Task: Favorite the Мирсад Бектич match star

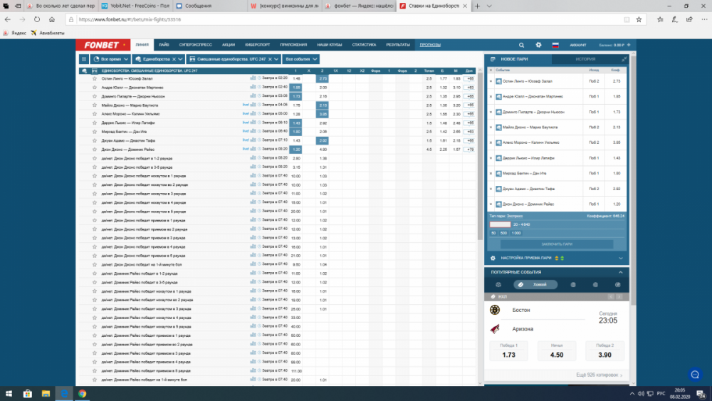Action: click(x=95, y=132)
